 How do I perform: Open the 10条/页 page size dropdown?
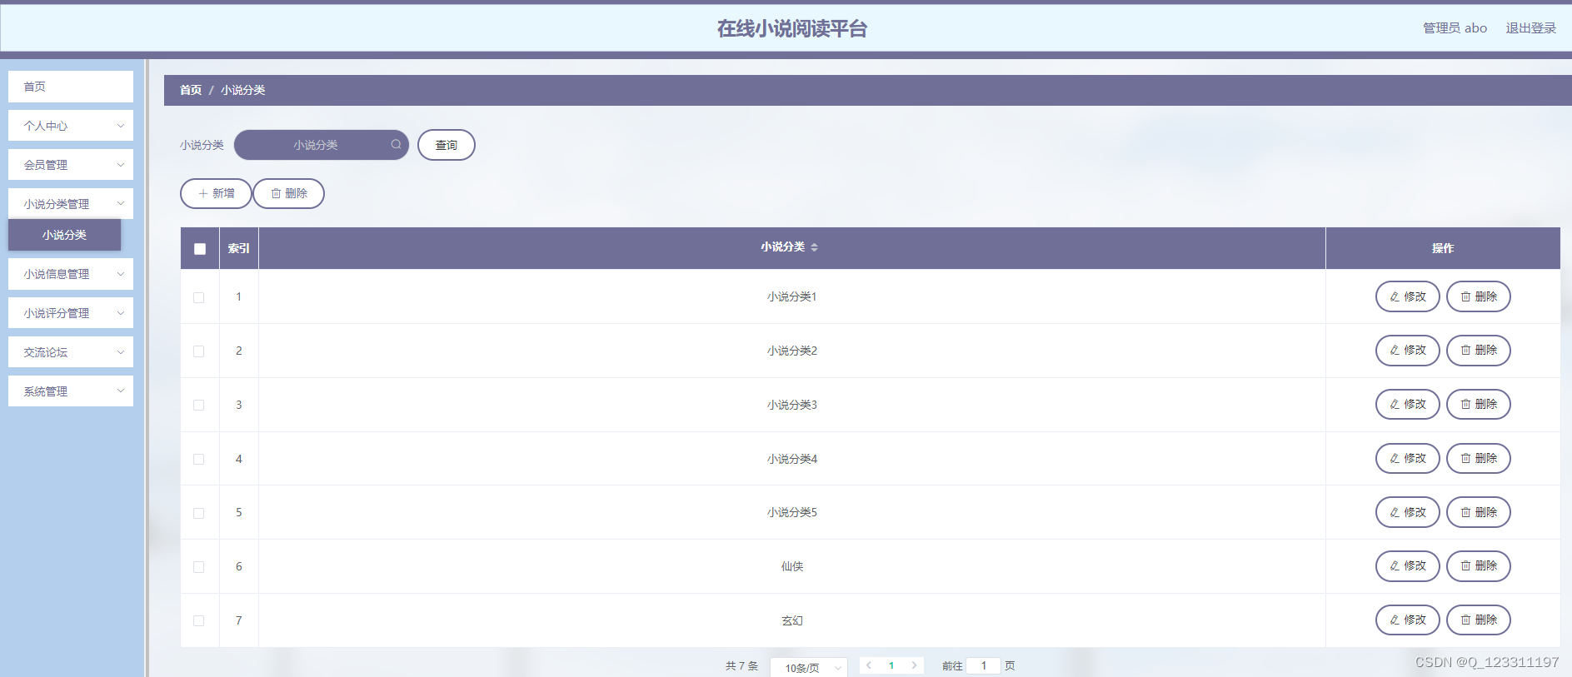(x=809, y=668)
